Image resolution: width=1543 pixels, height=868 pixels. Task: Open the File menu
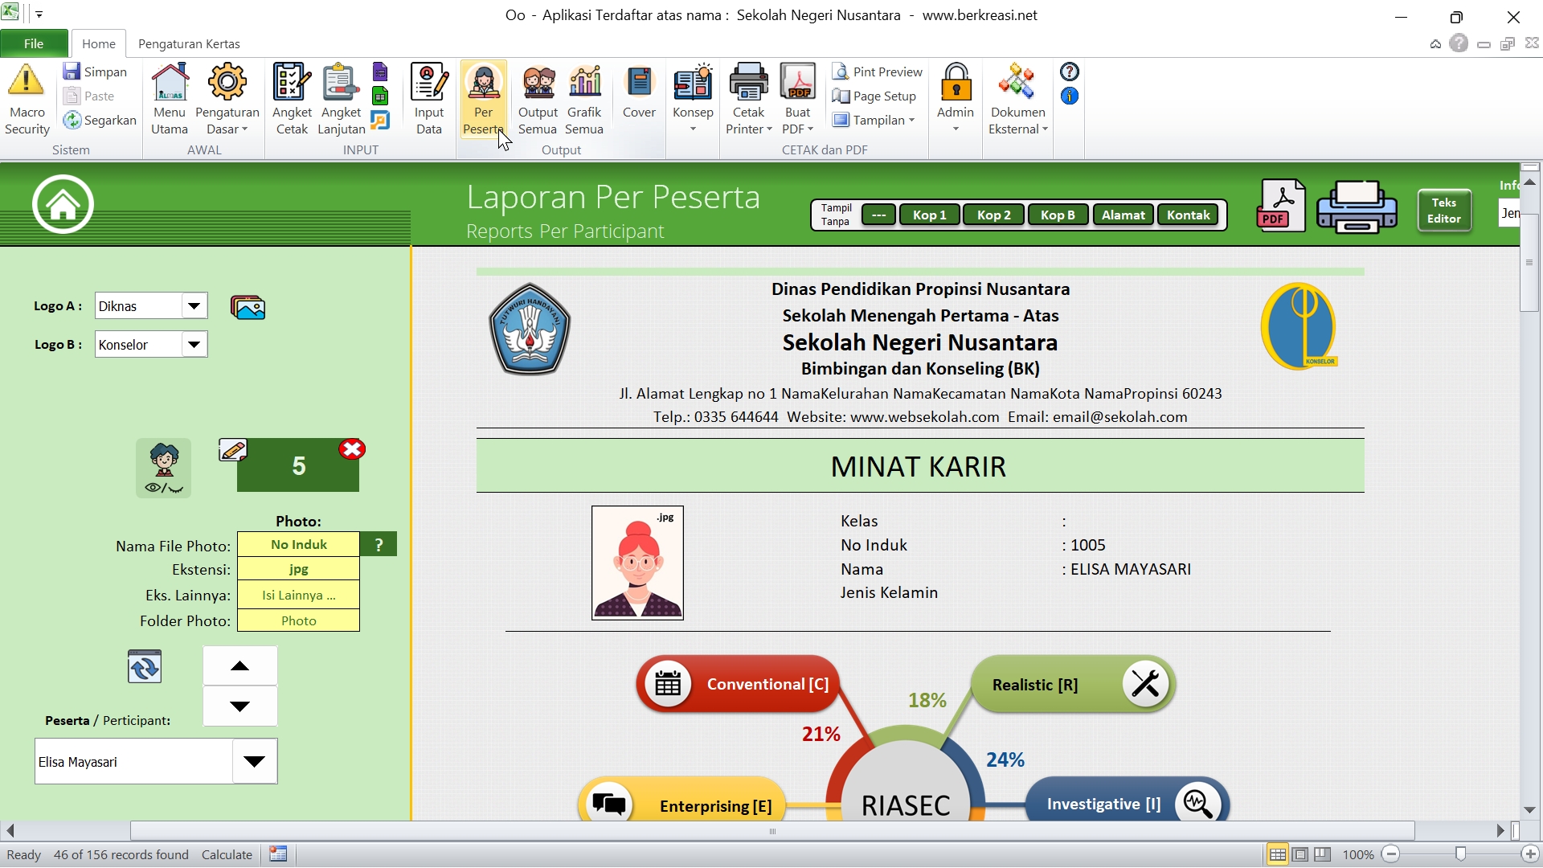point(34,43)
